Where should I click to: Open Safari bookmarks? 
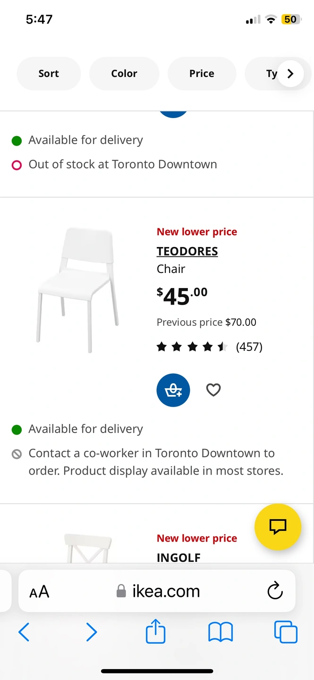(x=221, y=632)
